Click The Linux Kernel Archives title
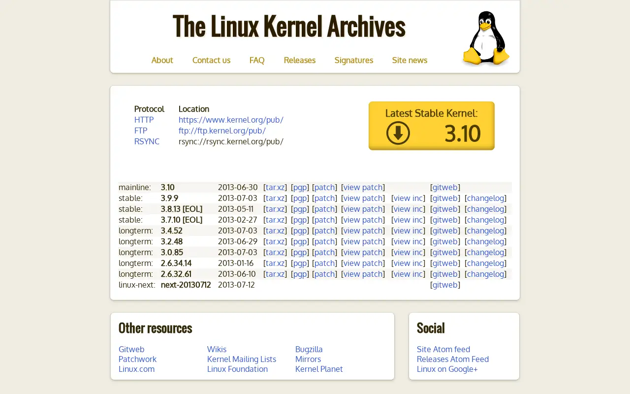Screen dimensions: 630x394 289,26
